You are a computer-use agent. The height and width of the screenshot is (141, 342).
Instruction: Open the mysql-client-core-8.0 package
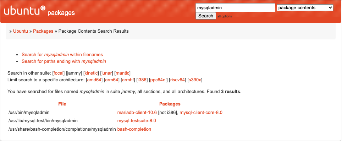(201, 113)
